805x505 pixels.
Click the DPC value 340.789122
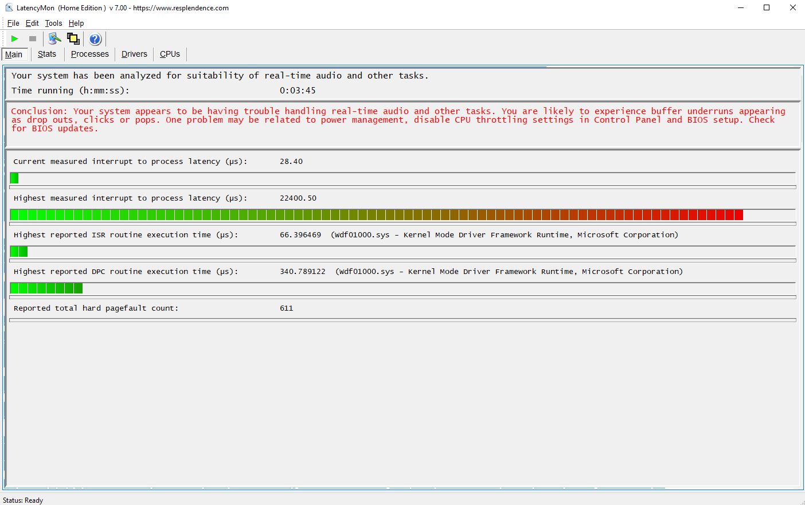click(303, 272)
